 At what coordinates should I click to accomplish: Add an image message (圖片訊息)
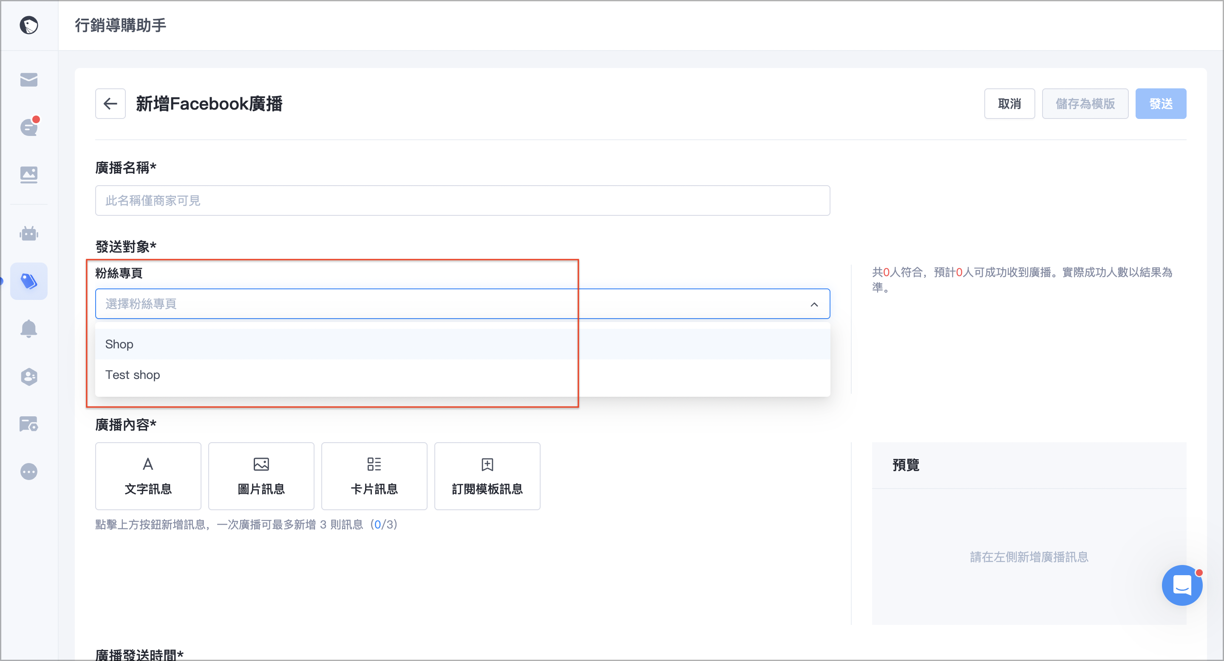click(261, 476)
